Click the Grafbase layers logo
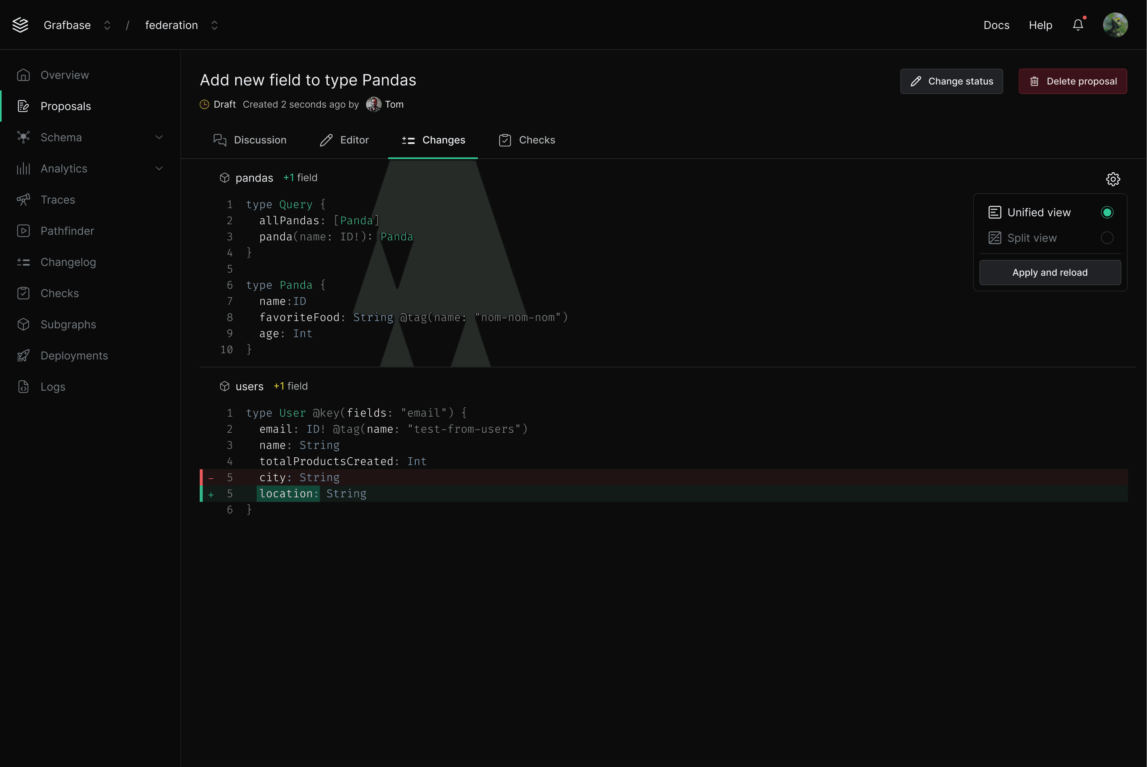Image resolution: width=1147 pixels, height=767 pixels. tap(20, 25)
